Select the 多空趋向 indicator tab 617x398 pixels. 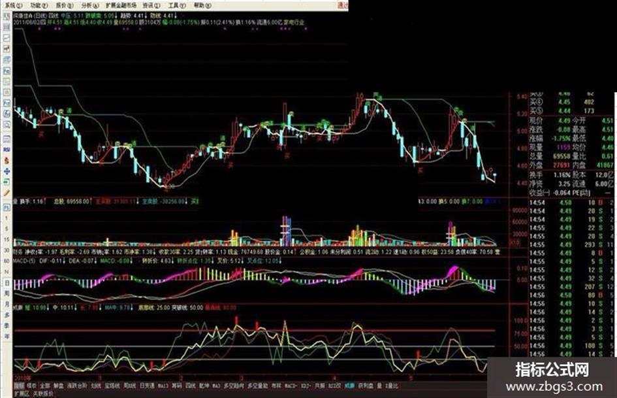(234, 386)
